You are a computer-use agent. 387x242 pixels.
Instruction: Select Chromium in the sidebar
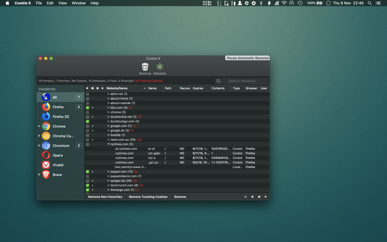60,146
